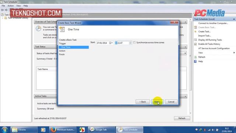The width and height of the screenshot is (236, 133).
Task: Click the Back button in wizard
Action: 143,102
